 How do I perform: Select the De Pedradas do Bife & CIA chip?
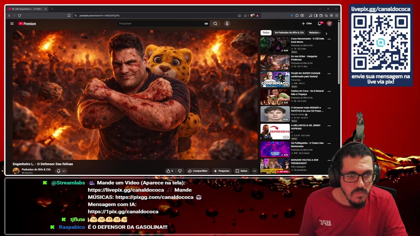289,32
